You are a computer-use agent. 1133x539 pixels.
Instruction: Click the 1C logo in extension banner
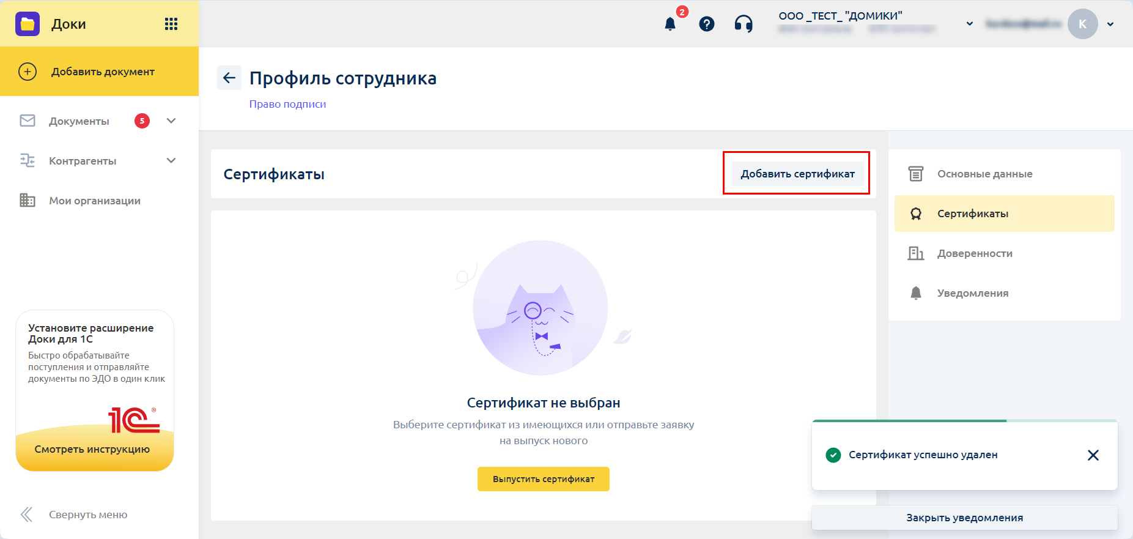pyautogui.click(x=134, y=420)
